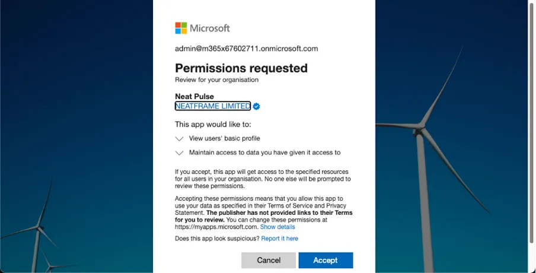Click the myapps.microsoft.com URL text
536x273 pixels.
coord(216,227)
